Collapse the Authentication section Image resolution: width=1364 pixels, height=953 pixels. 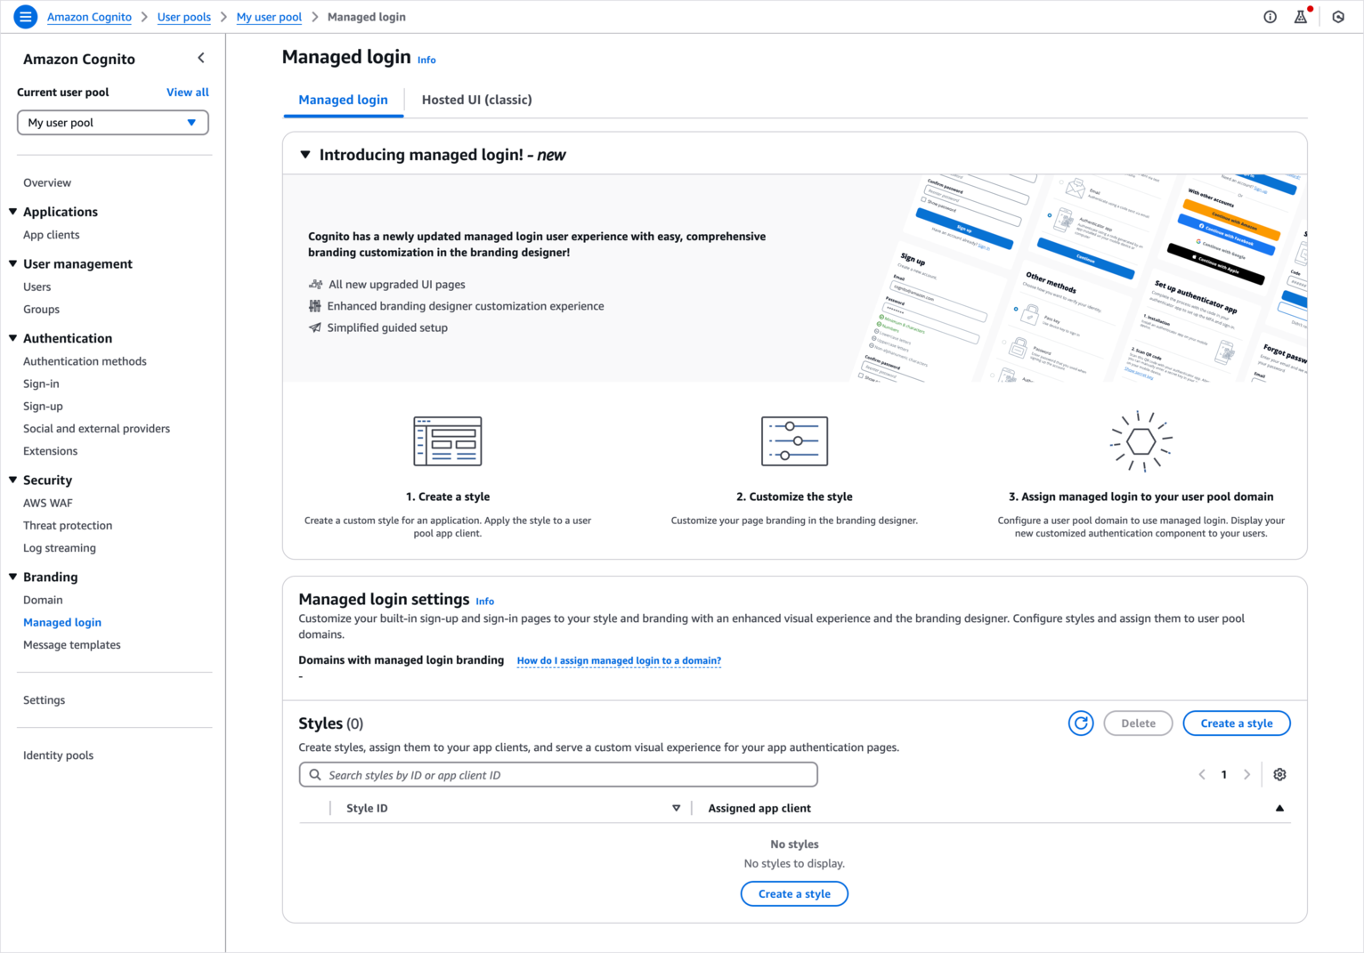tap(12, 338)
